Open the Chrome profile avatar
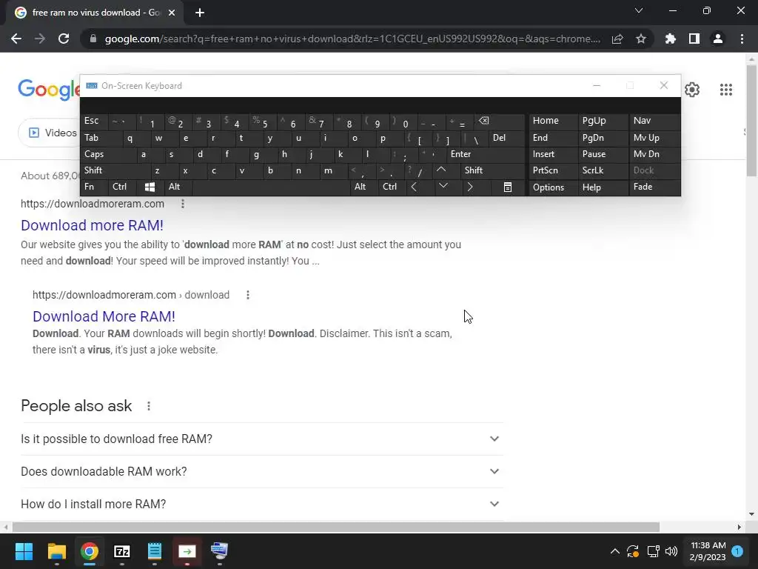The height and width of the screenshot is (569, 758). 718,39
